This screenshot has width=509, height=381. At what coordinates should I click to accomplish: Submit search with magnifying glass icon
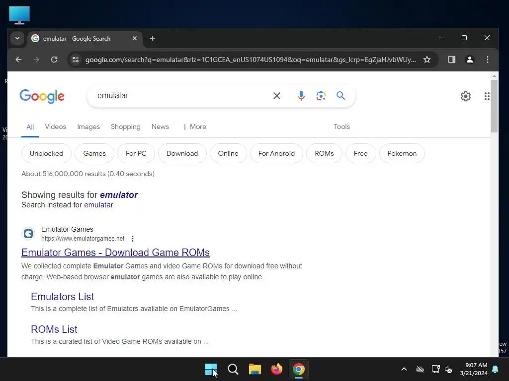tap(340, 96)
